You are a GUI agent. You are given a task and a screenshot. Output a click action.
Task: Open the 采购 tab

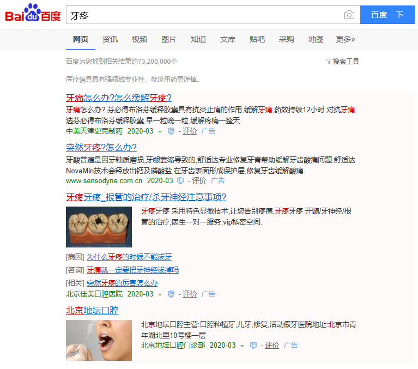(x=286, y=39)
